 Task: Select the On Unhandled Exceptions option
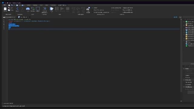click(101, 12)
